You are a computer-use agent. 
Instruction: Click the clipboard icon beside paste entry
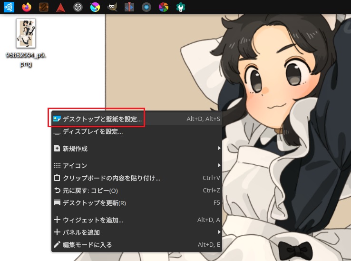click(57, 178)
